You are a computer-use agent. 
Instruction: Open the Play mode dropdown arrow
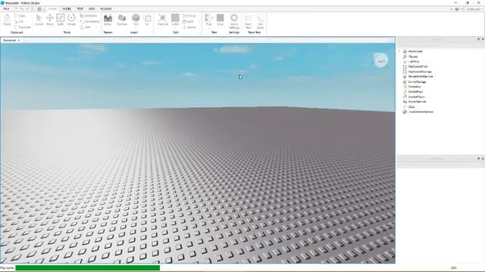(x=209, y=28)
